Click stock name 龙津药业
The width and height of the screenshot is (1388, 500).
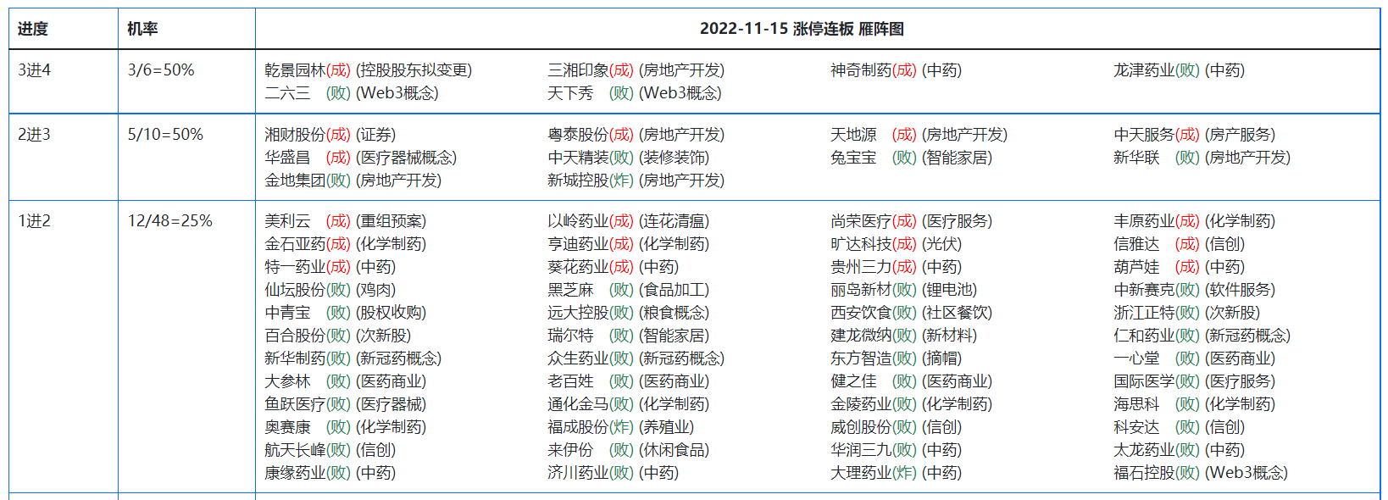pos(1144,70)
